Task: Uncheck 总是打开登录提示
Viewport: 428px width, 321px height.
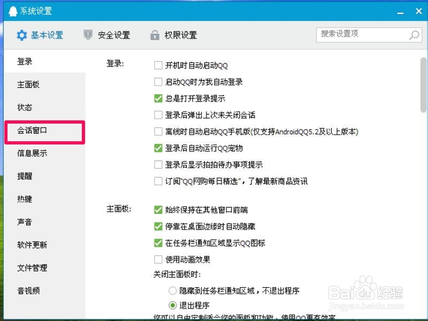Action: click(158, 98)
